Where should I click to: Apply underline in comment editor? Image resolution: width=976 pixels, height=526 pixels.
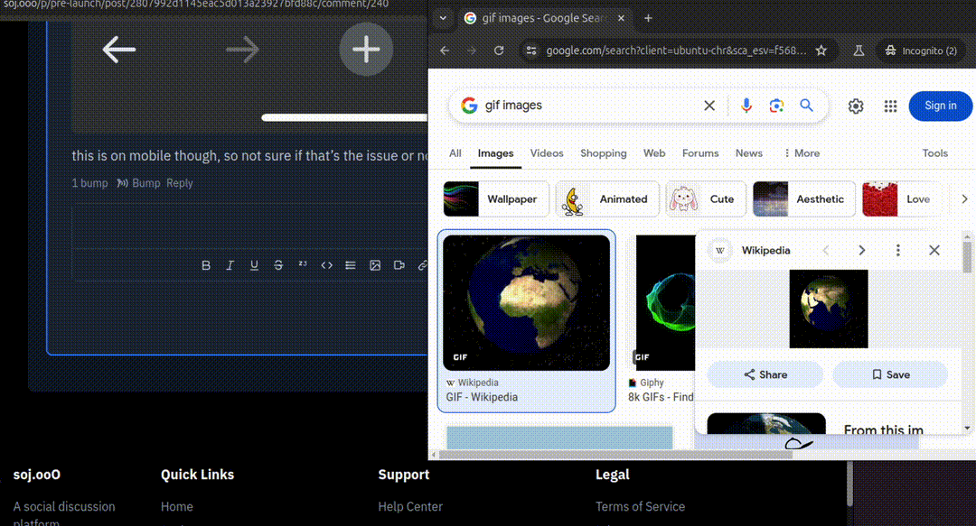pyautogui.click(x=254, y=265)
